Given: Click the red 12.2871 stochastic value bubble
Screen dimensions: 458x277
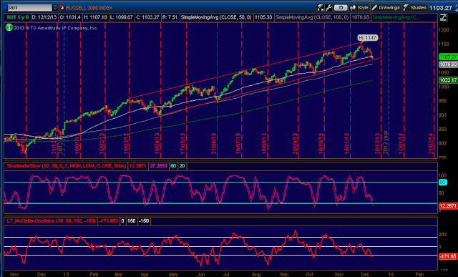Looking at the screenshot, I should pos(449,206).
